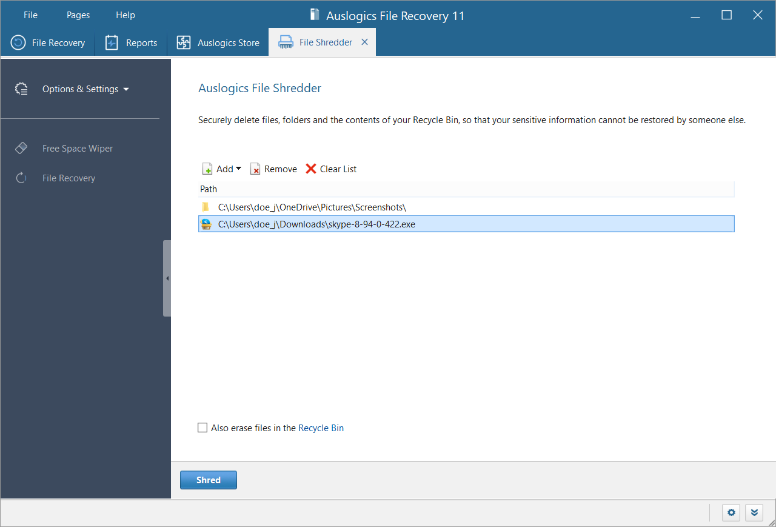The width and height of the screenshot is (776, 527).
Task: Click the Auslogics Store puzzle icon
Action: pos(183,42)
